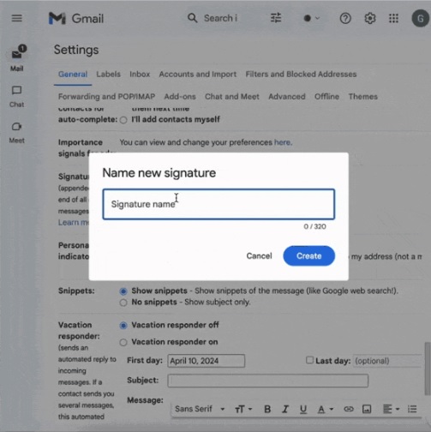Select I'll add contacts myself
The width and height of the screenshot is (431, 432).
pyautogui.click(x=123, y=120)
